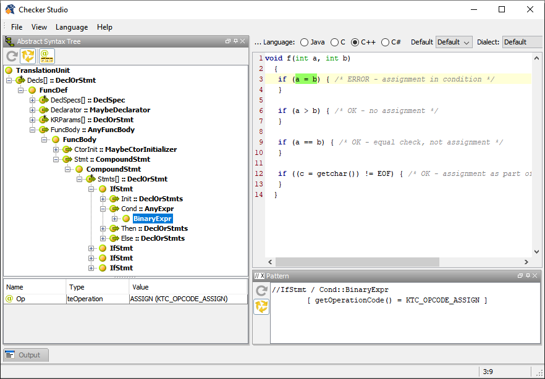Image resolution: width=545 pixels, height=379 pixels.
Task: Open the File menu
Action: click(x=17, y=27)
